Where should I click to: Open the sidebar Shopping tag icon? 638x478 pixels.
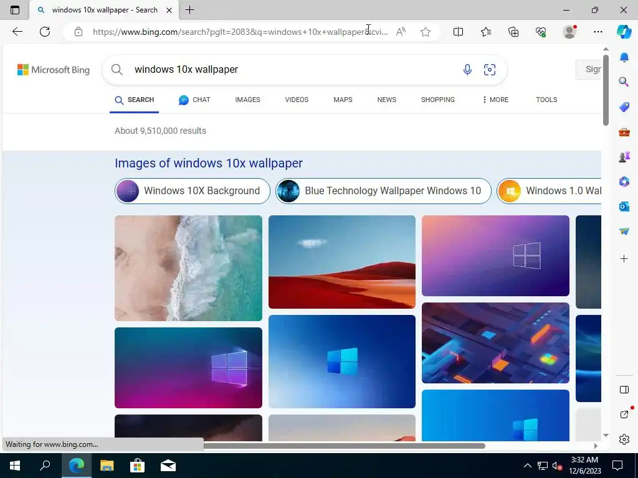tap(624, 107)
